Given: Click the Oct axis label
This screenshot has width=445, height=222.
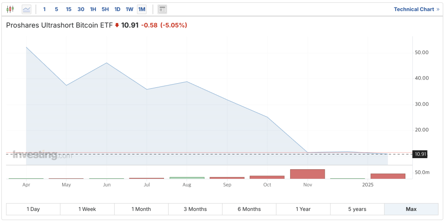Looking at the screenshot, I should pyautogui.click(x=267, y=185).
